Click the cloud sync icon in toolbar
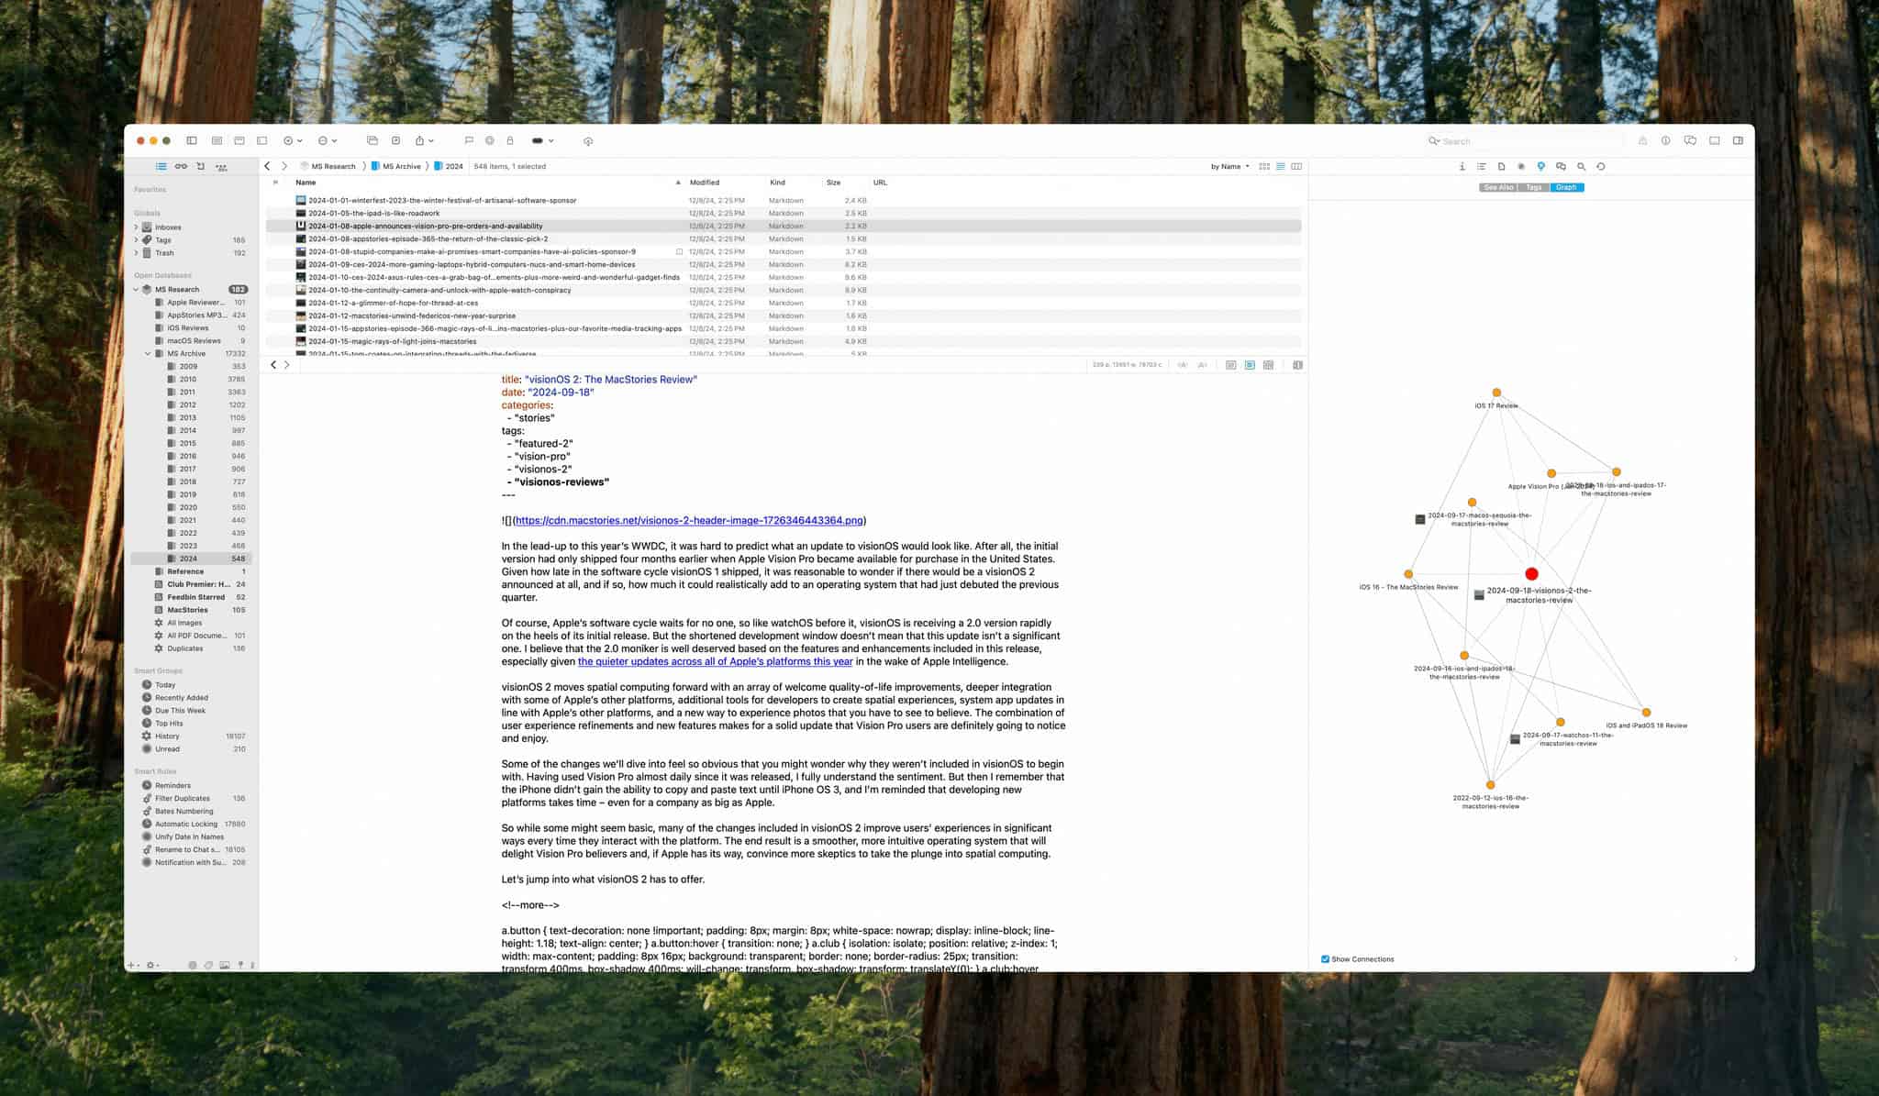1879x1096 pixels. click(588, 141)
